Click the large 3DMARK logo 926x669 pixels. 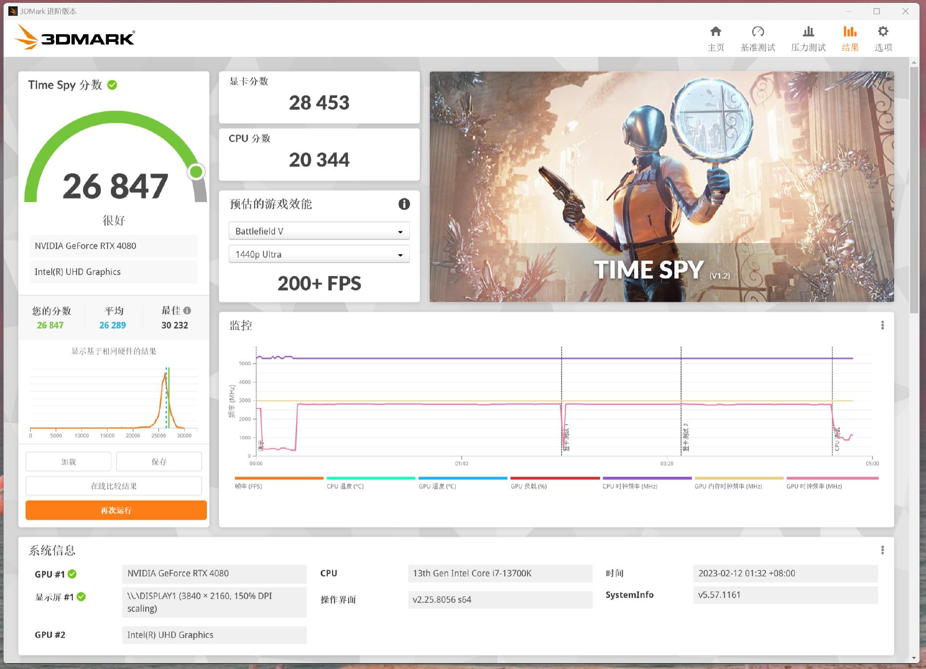[x=75, y=38]
